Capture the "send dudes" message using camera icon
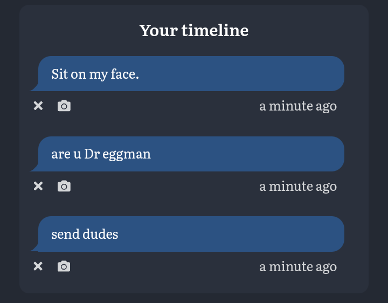388x303 pixels. pos(64,266)
